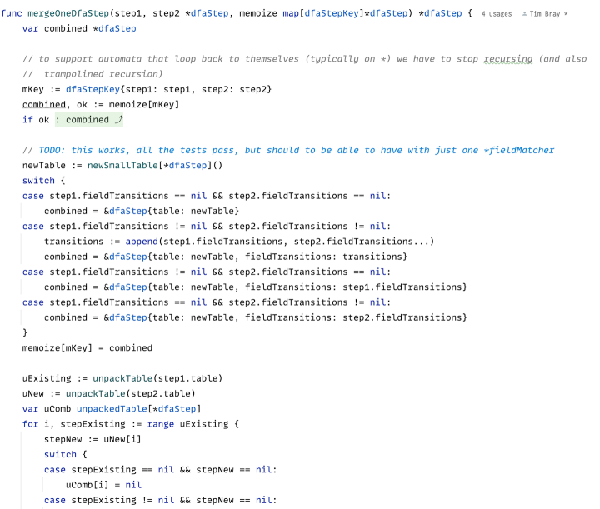
Task: Click the 'memoize[mKey] = combined' statement
Action: 87,348
